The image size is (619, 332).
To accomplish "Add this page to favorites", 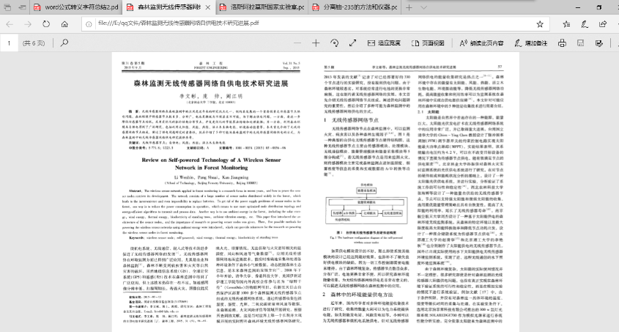I will pos(540,24).
